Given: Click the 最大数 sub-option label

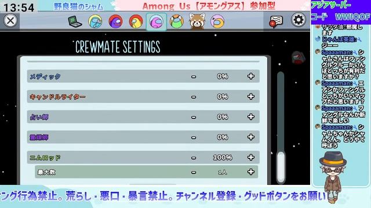Looking at the screenshot, I should [46, 172].
